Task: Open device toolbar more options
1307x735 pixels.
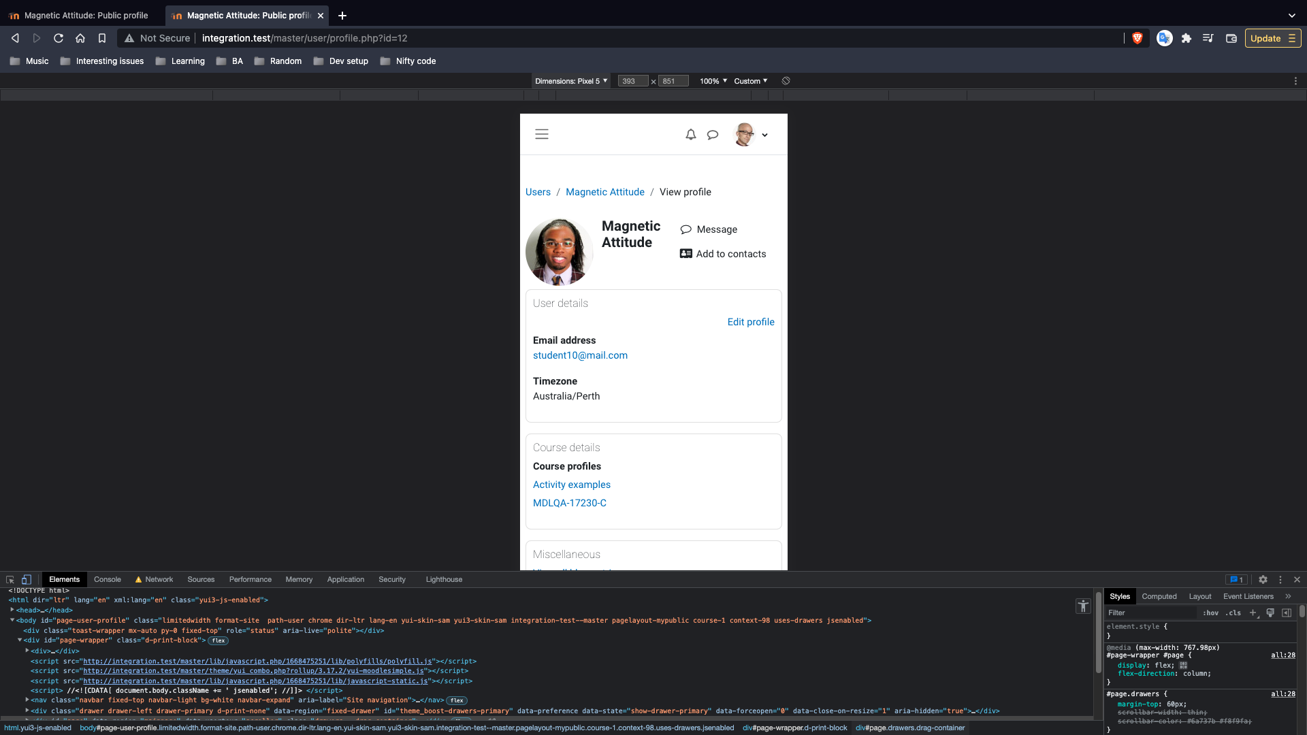Action: point(1295,81)
